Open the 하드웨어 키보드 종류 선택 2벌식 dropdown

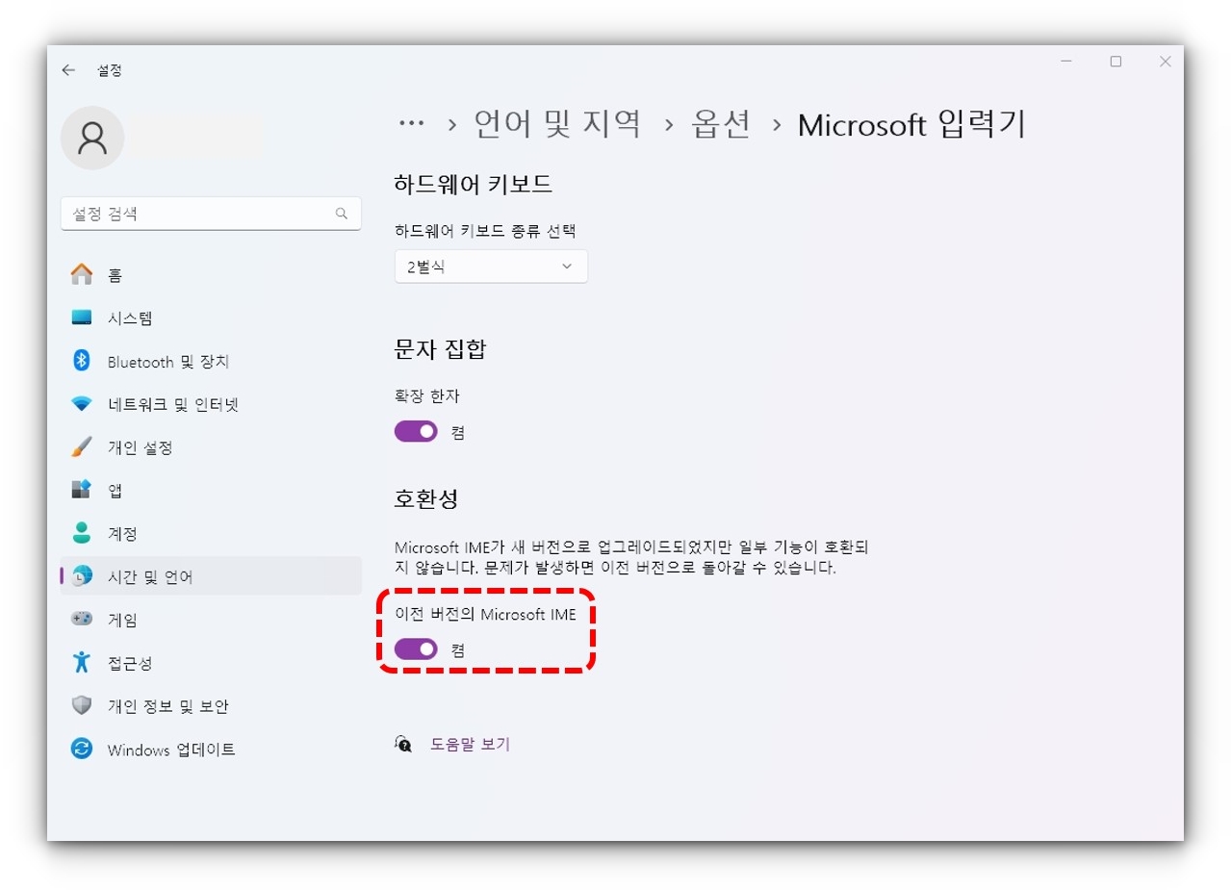click(491, 267)
